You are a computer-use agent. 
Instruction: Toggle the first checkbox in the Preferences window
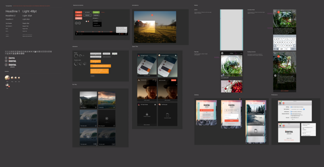coord(291,107)
